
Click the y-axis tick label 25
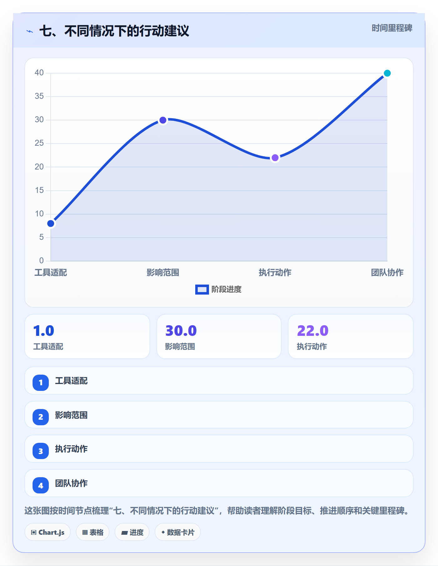pos(39,143)
